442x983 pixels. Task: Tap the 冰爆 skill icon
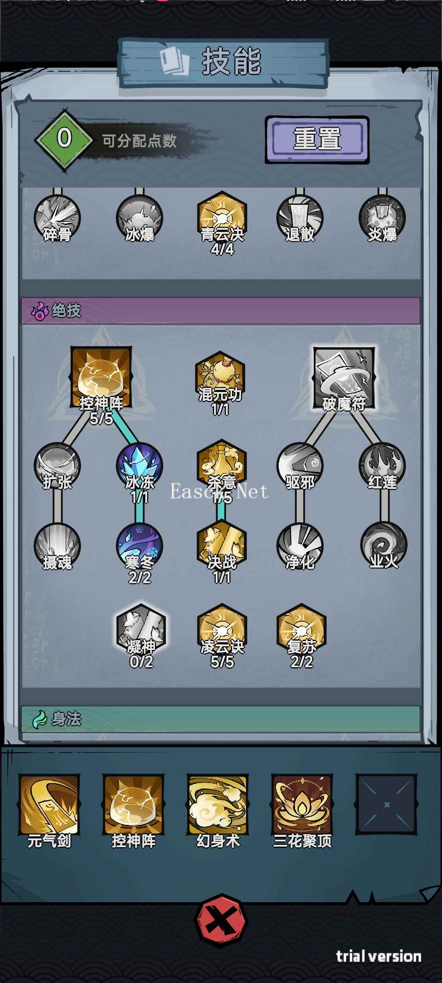click(140, 218)
